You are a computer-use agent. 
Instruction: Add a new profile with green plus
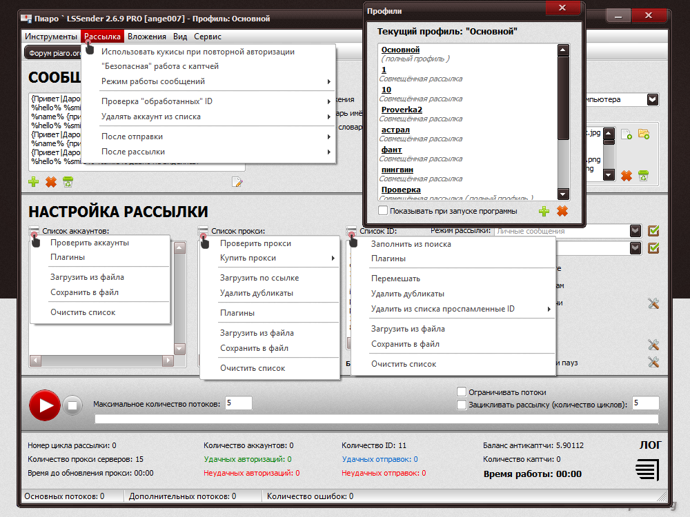tap(544, 211)
